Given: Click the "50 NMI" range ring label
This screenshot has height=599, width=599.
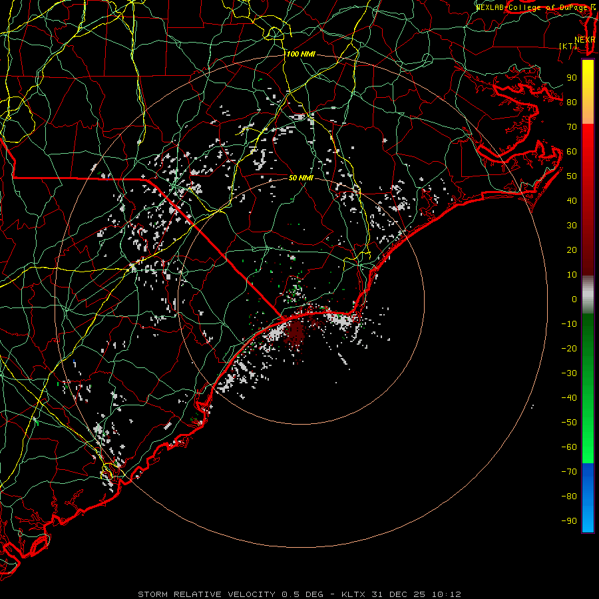Looking at the screenshot, I should 301,178.
